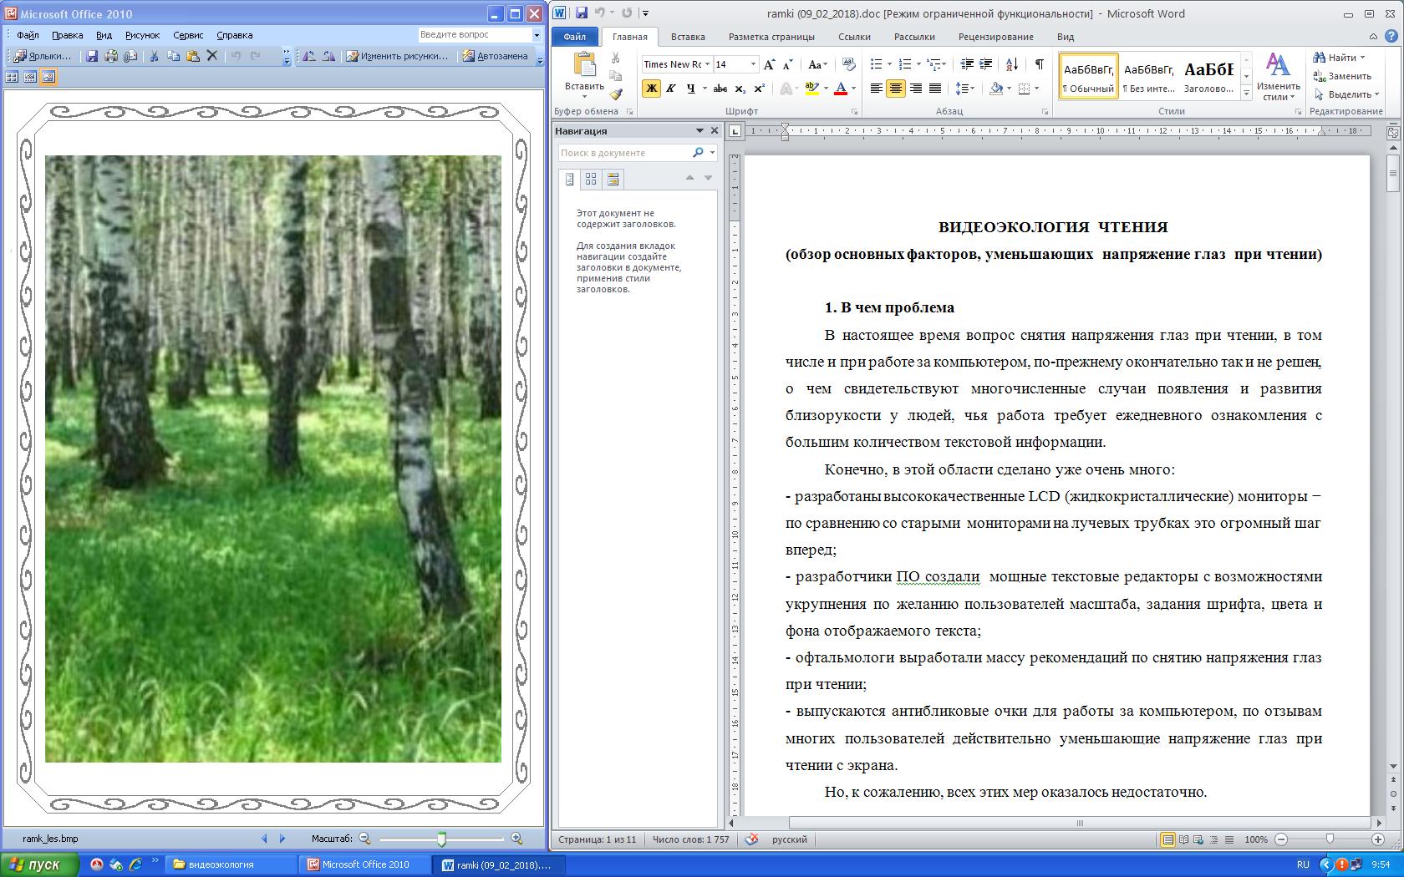Delete the picture using the X icon
Screen dimensions: 1404x877
tap(212, 56)
